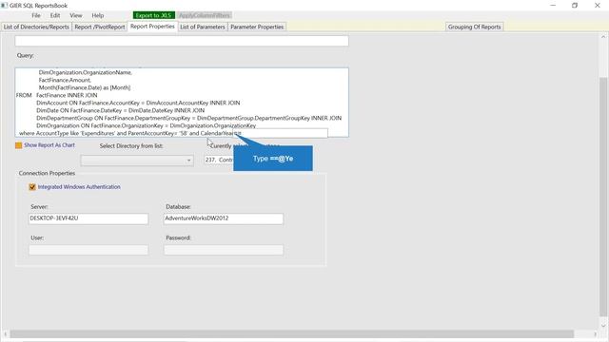Click the ApplyColumnFilters button
The image size is (609, 342).
coord(205,15)
